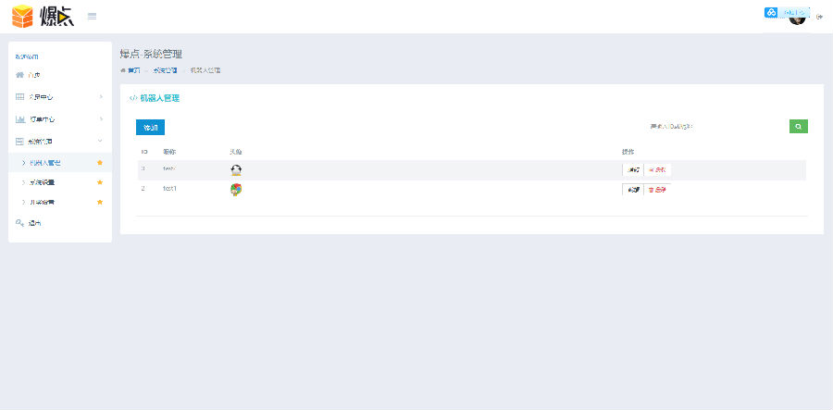The width and height of the screenshot is (833, 410).
Task: Click the blue add button above table
Action: tap(150, 128)
